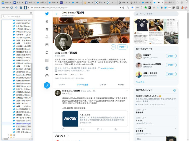The width and height of the screenshot is (189, 141).
Task: Open Messages envelope icon
Action: pyautogui.click(x=47, y=45)
